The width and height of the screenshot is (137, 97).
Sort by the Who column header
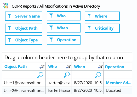(53, 67)
